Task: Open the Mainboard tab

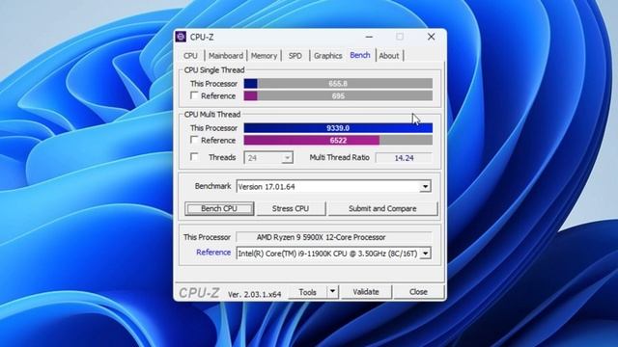Action: (226, 56)
